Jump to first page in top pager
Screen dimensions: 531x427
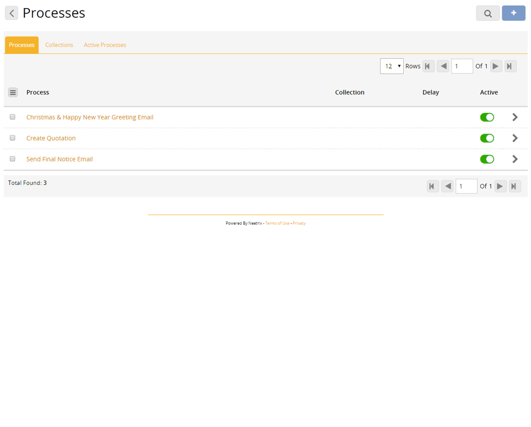pyautogui.click(x=428, y=66)
